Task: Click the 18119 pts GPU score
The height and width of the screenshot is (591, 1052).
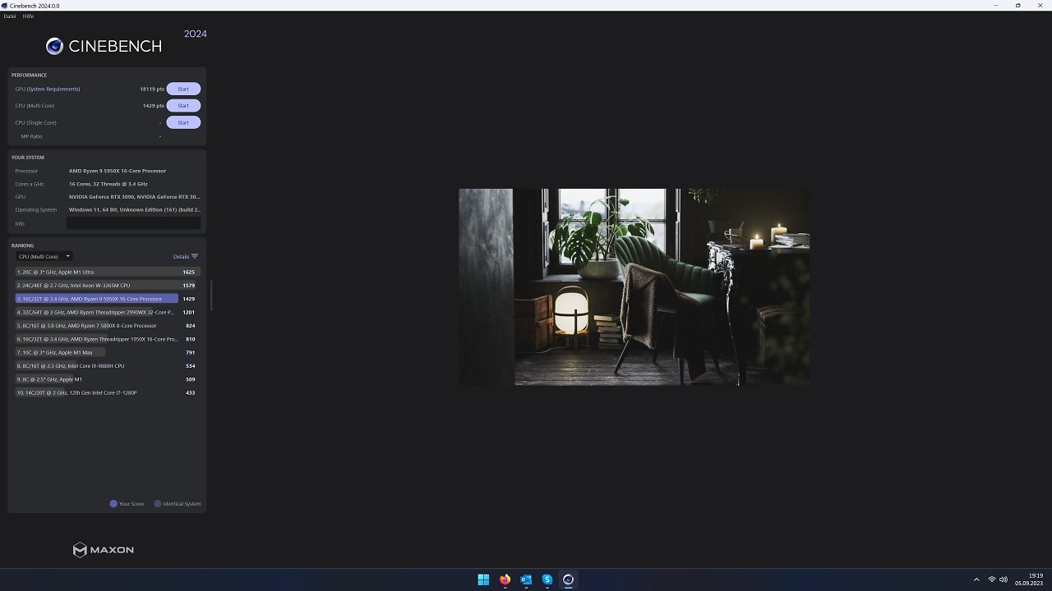Action: point(152,89)
